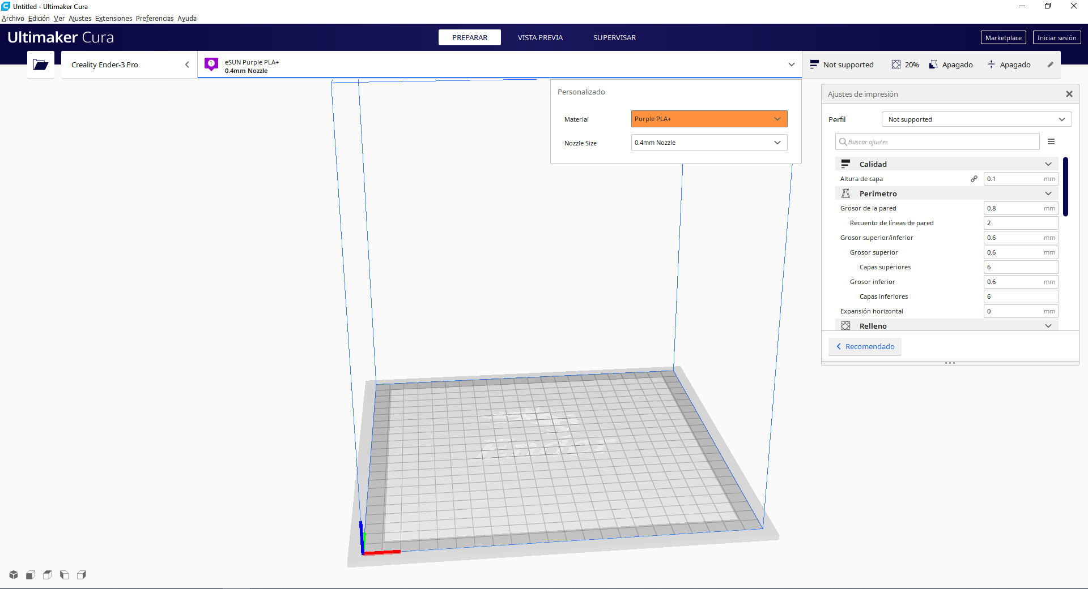Open the Ver menu
The width and height of the screenshot is (1088, 589).
tap(59, 18)
